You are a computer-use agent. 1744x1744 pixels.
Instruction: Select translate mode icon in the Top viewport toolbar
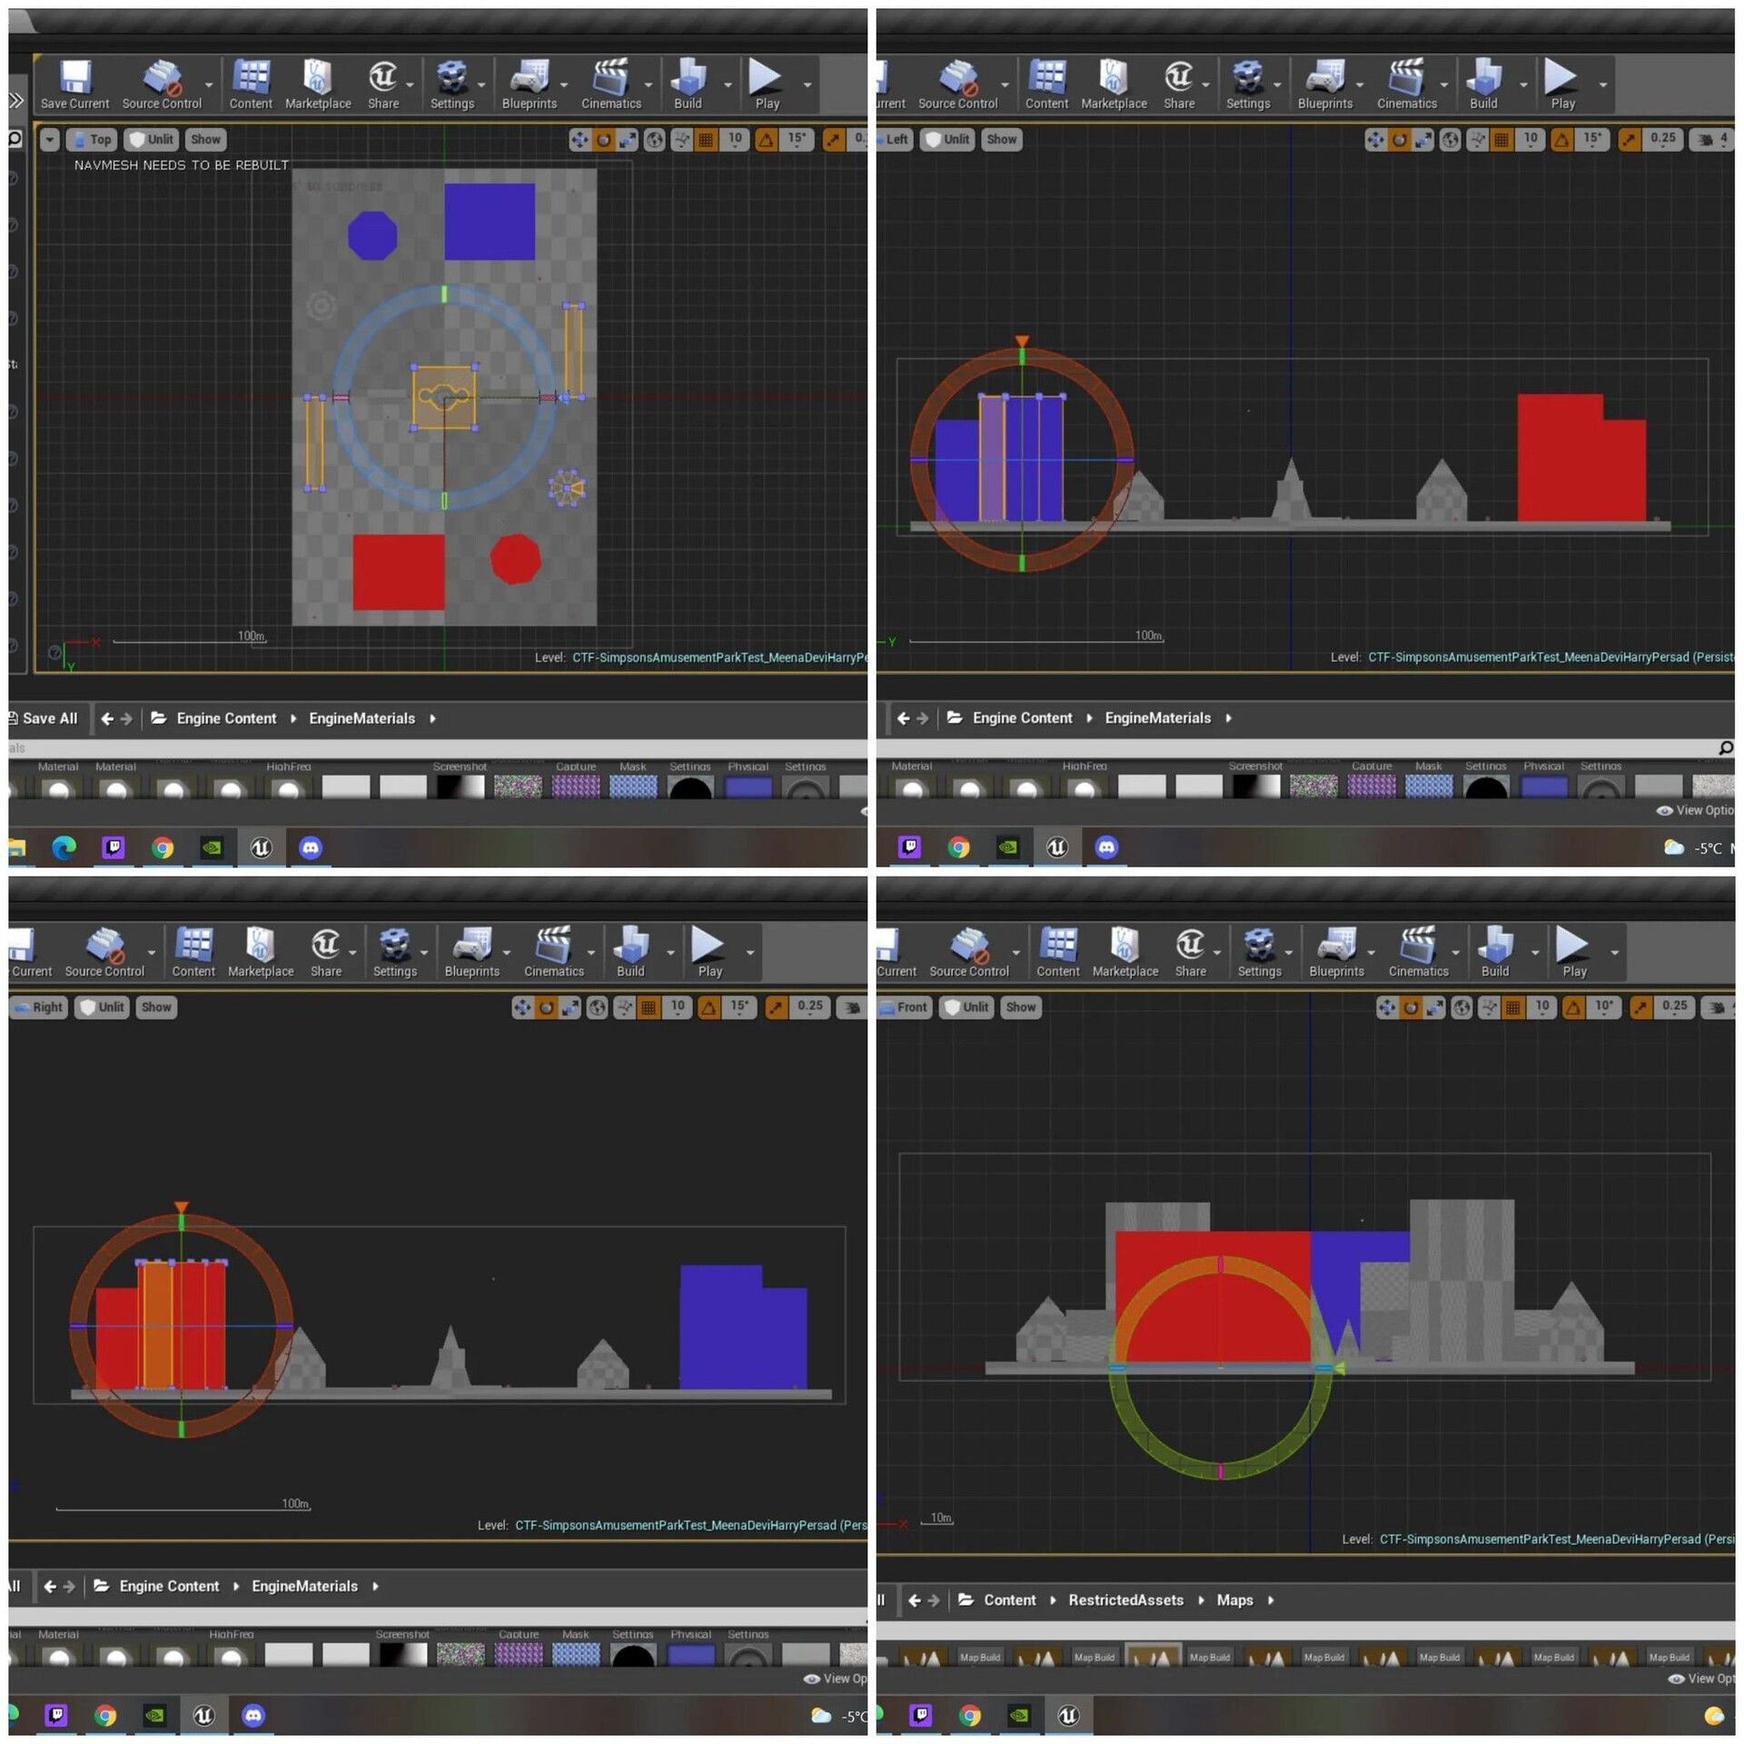pos(579,139)
